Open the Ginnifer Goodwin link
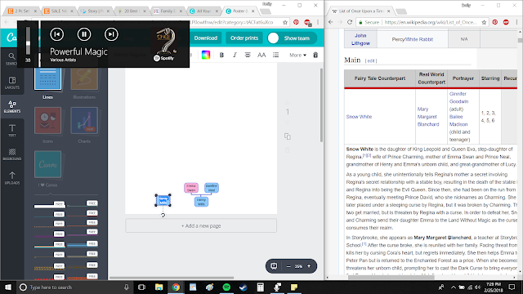The width and height of the screenshot is (523, 294). coord(458,98)
